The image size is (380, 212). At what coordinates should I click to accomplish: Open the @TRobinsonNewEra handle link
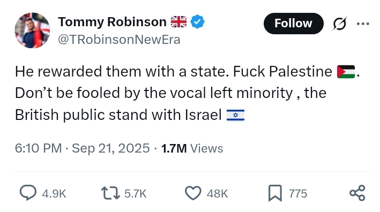[119, 40]
